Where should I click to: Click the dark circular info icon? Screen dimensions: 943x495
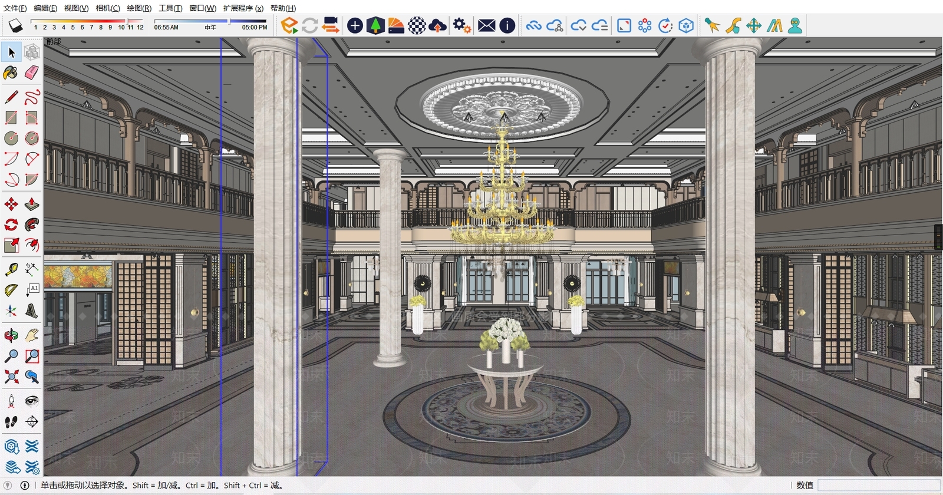tap(507, 25)
